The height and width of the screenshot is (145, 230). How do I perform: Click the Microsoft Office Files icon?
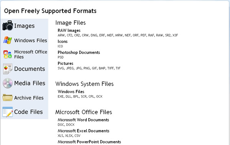coord(8,54)
